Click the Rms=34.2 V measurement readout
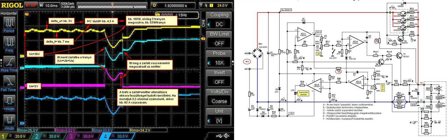448x140 pixels. tap(141, 131)
